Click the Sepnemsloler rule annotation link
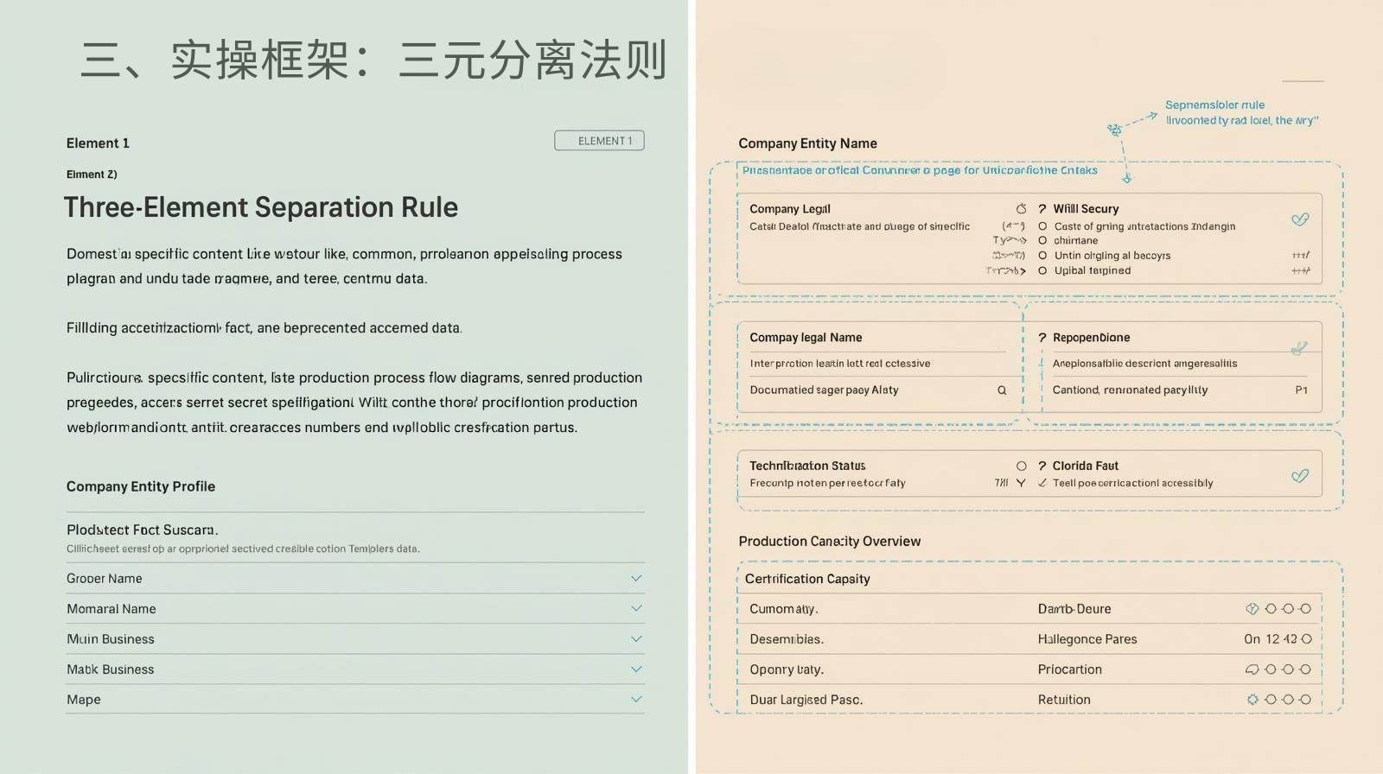 1214,105
